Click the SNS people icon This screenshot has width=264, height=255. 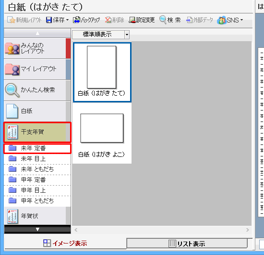click(222, 20)
